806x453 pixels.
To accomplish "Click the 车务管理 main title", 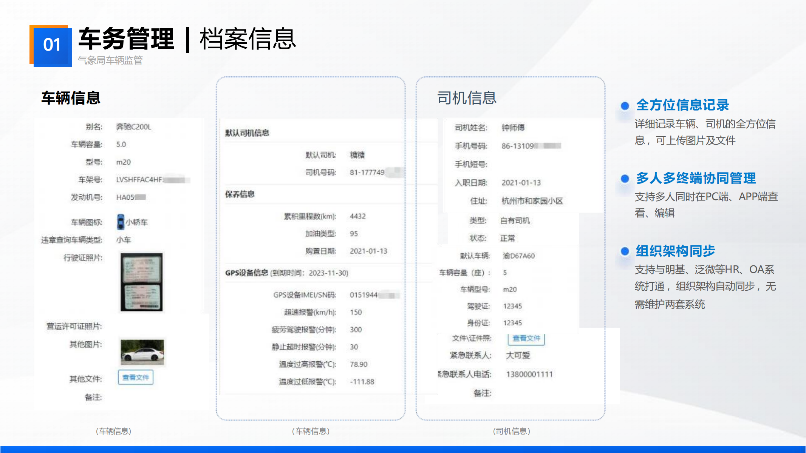I will pyautogui.click(x=126, y=39).
